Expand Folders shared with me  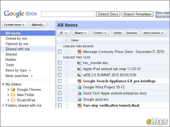coord(3,105)
